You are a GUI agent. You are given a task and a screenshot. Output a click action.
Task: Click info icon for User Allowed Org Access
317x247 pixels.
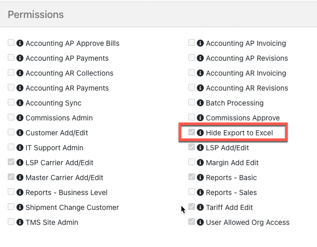click(201, 222)
